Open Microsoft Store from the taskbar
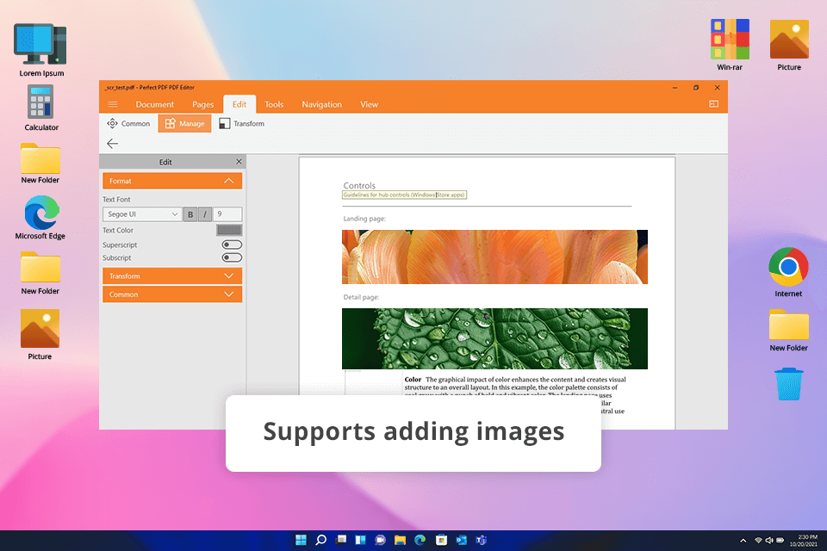The image size is (827, 551). point(441,540)
